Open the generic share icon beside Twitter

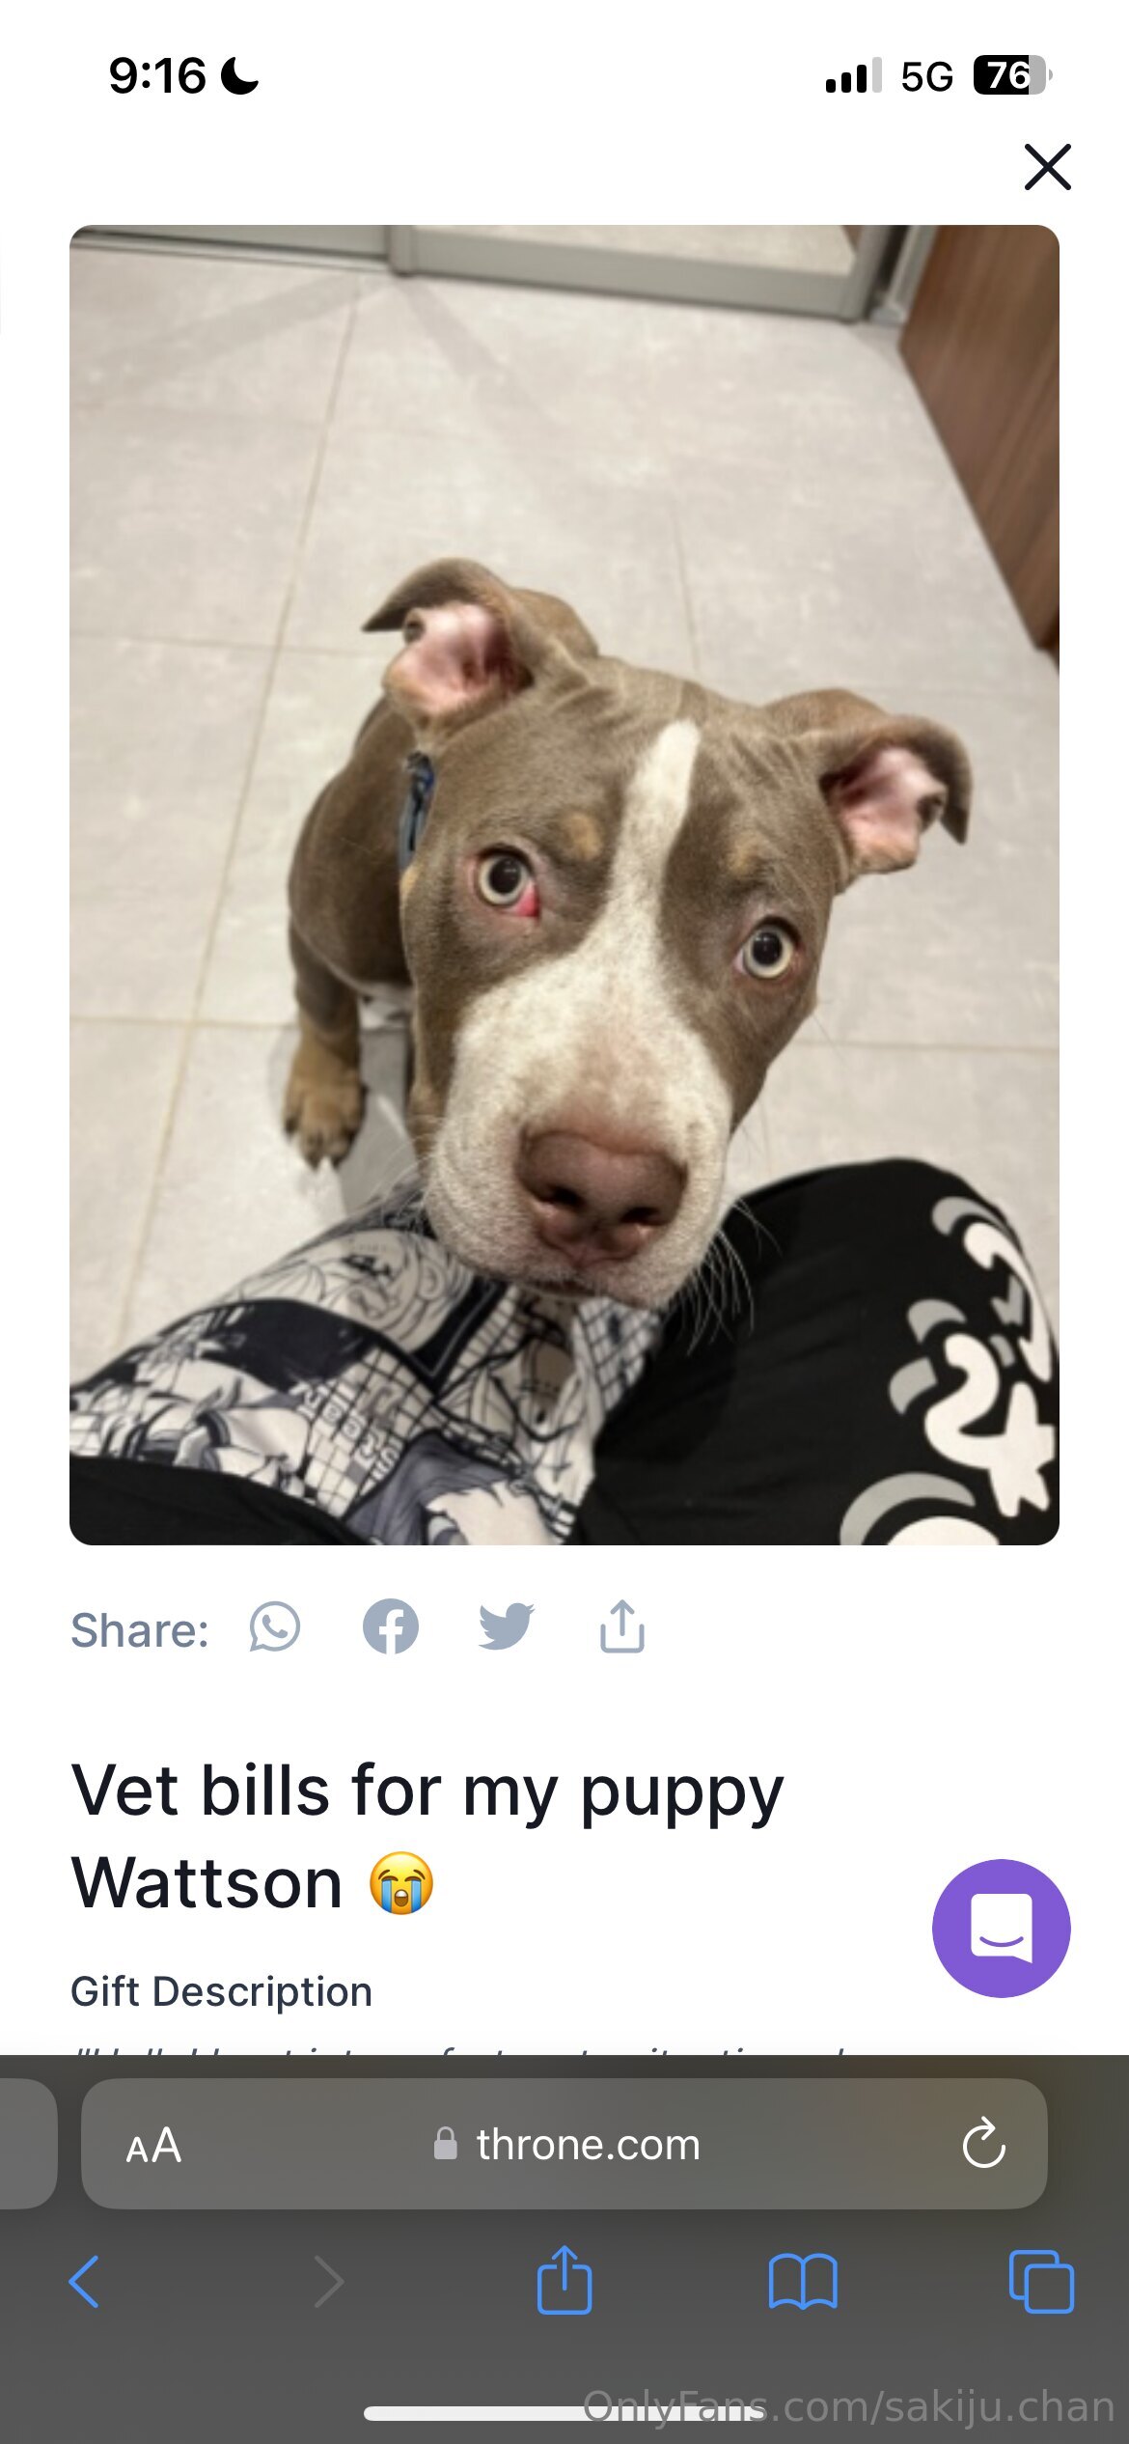click(x=622, y=1627)
